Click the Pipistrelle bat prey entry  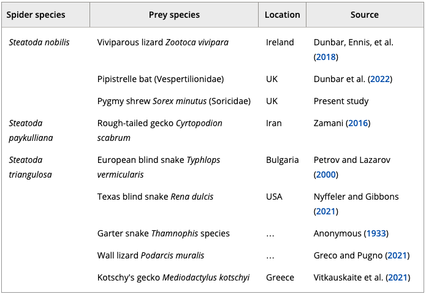[161, 79]
